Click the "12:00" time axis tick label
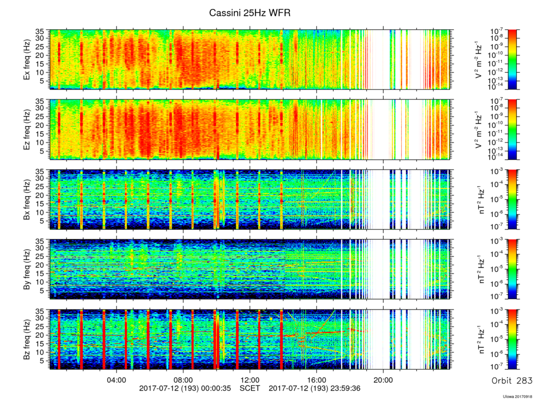 coord(250,380)
